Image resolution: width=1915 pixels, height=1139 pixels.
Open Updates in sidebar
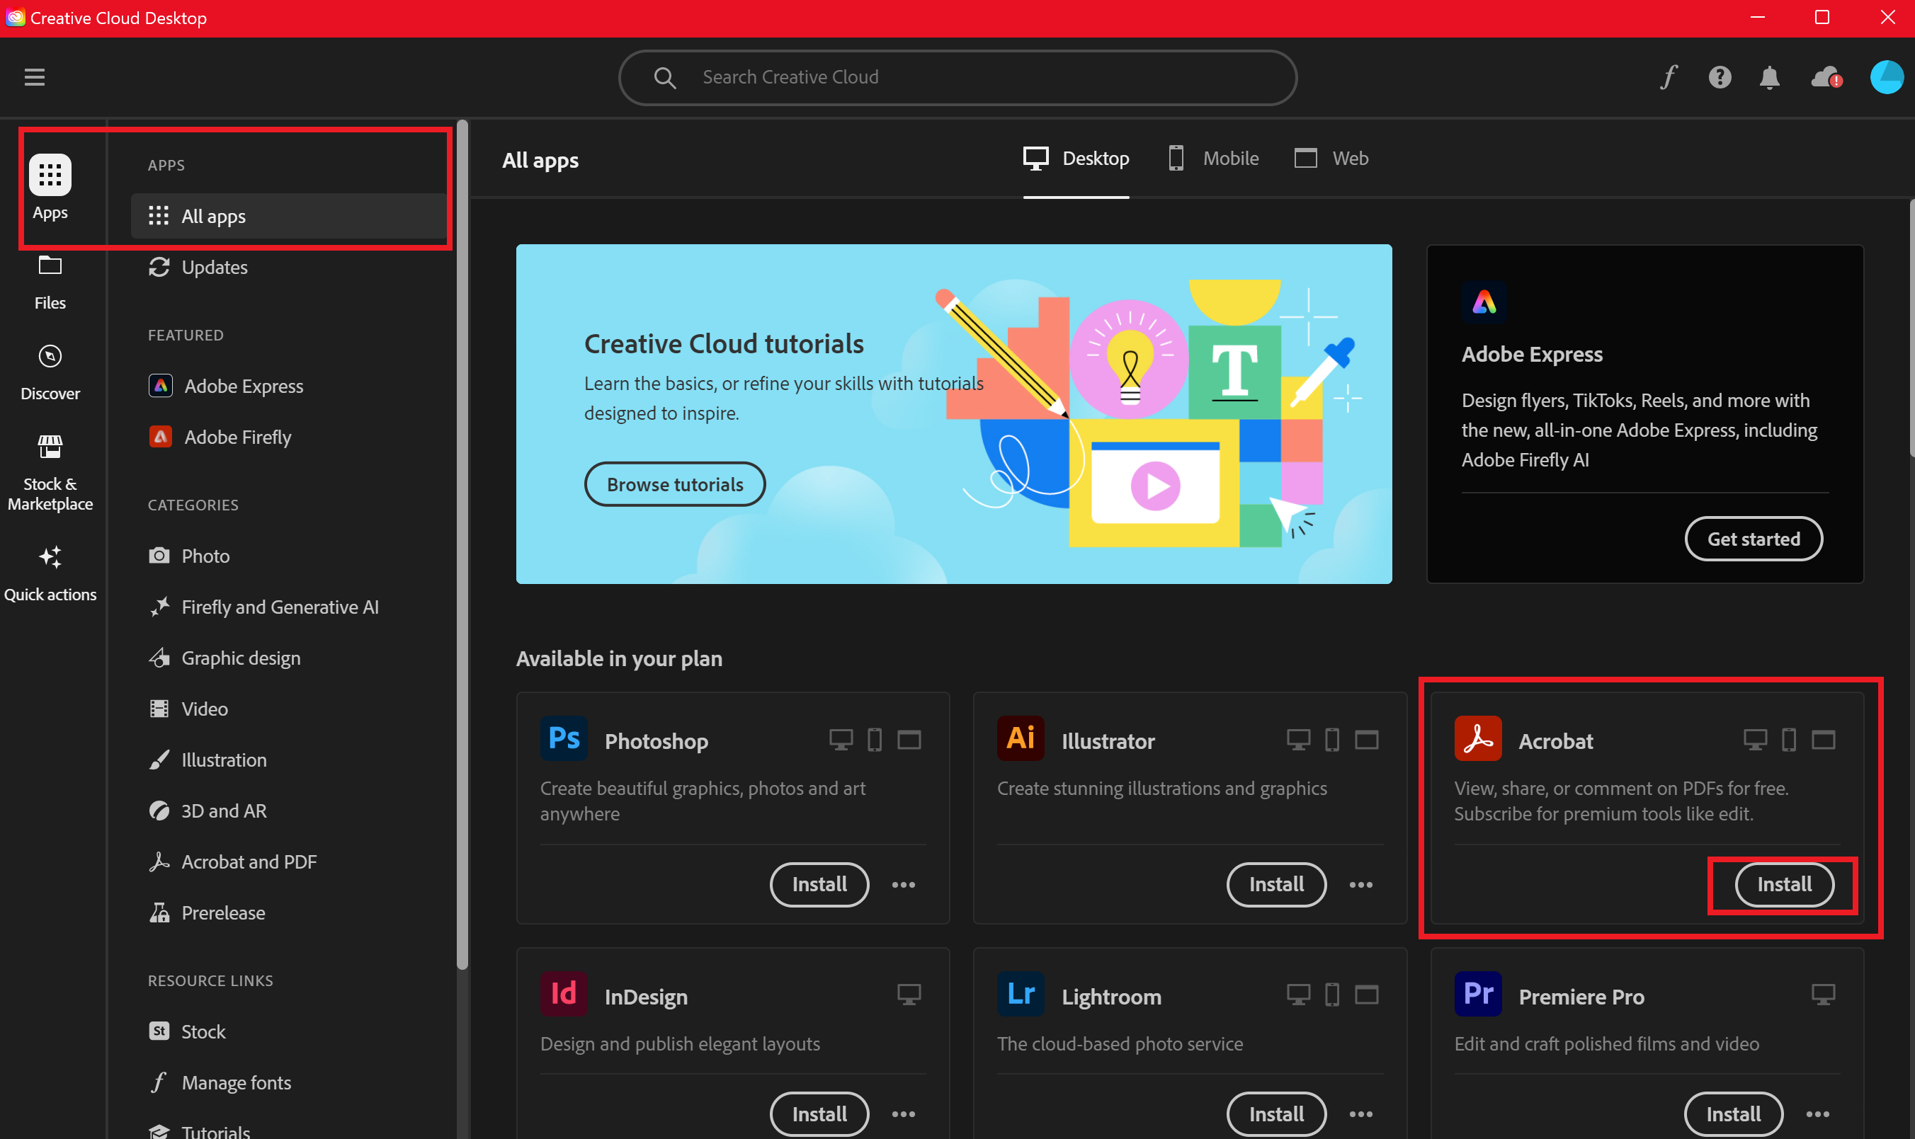click(x=198, y=267)
